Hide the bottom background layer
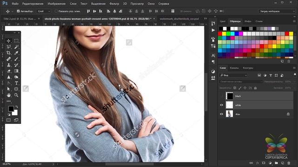This screenshot has width=298, height=167. [222, 114]
